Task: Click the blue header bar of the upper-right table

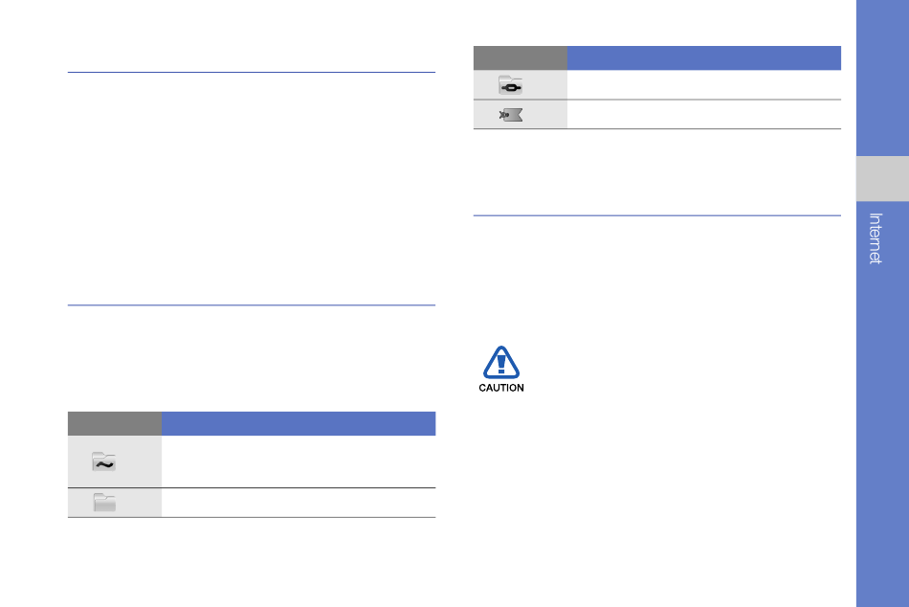Action: pyautogui.click(x=704, y=58)
